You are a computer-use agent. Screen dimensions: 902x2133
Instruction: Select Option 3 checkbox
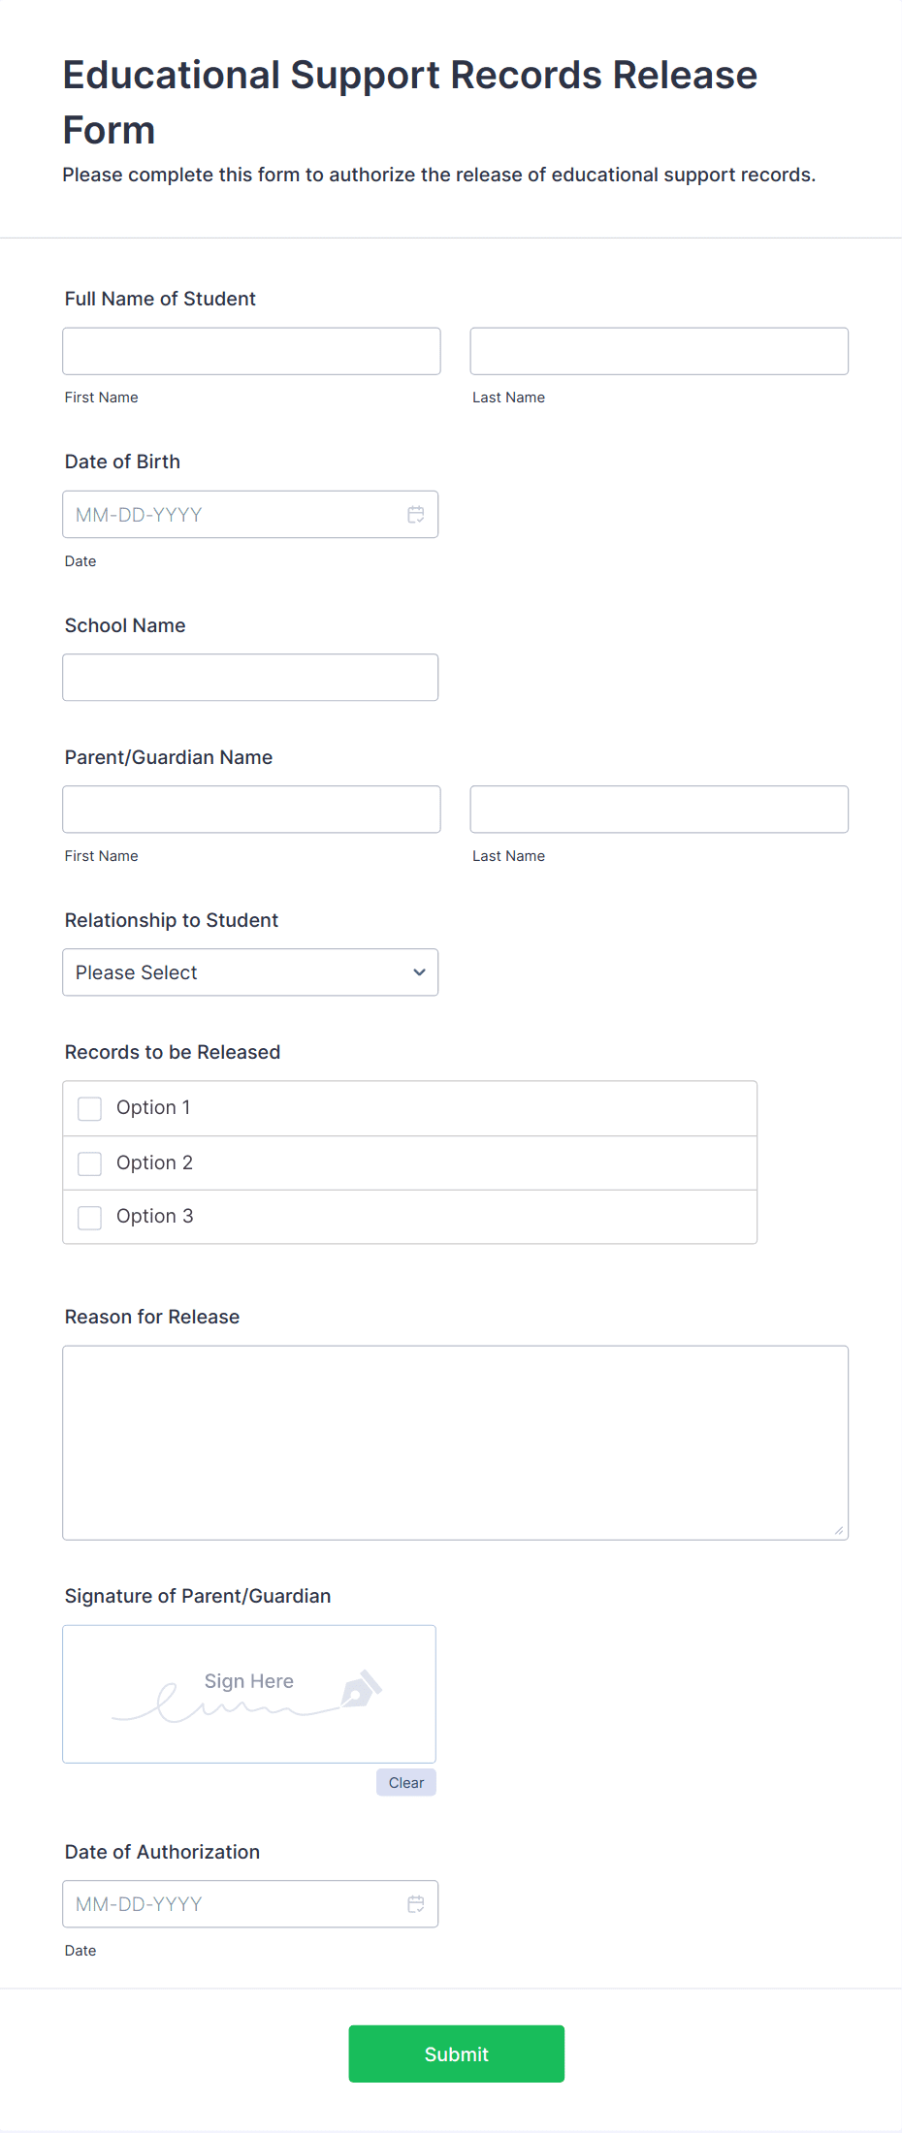(89, 1217)
